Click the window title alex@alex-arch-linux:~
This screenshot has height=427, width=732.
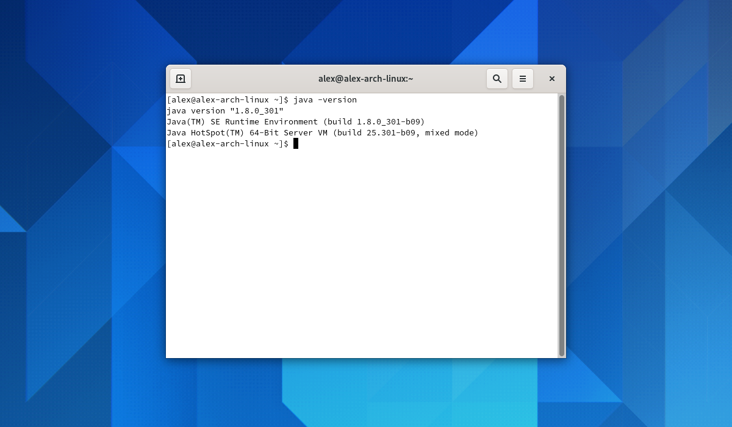pyautogui.click(x=366, y=79)
